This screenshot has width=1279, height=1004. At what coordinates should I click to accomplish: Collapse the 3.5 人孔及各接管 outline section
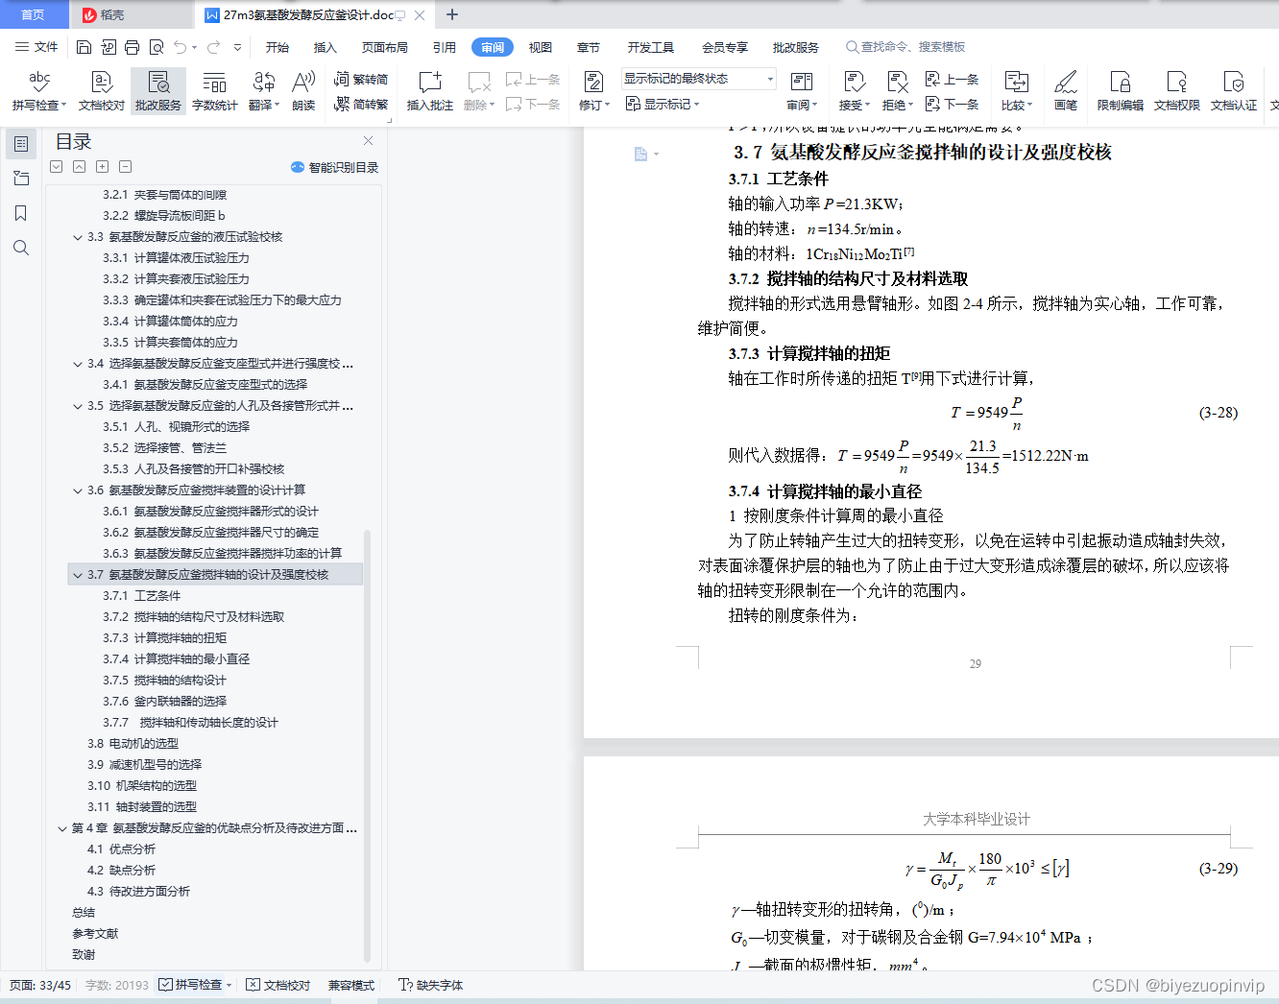pyautogui.click(x=77, y=406)
